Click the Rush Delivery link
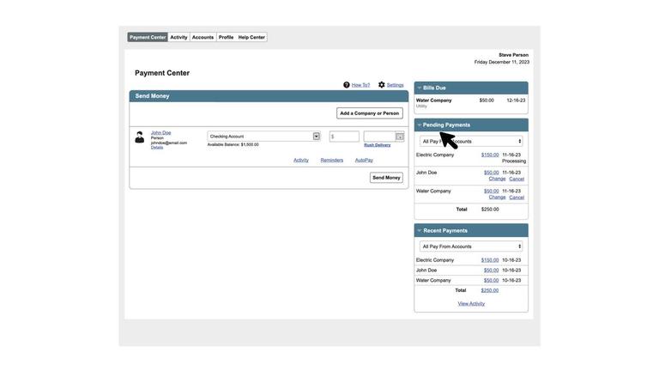This screenshot has width=659, height=371. click(377, 144)
